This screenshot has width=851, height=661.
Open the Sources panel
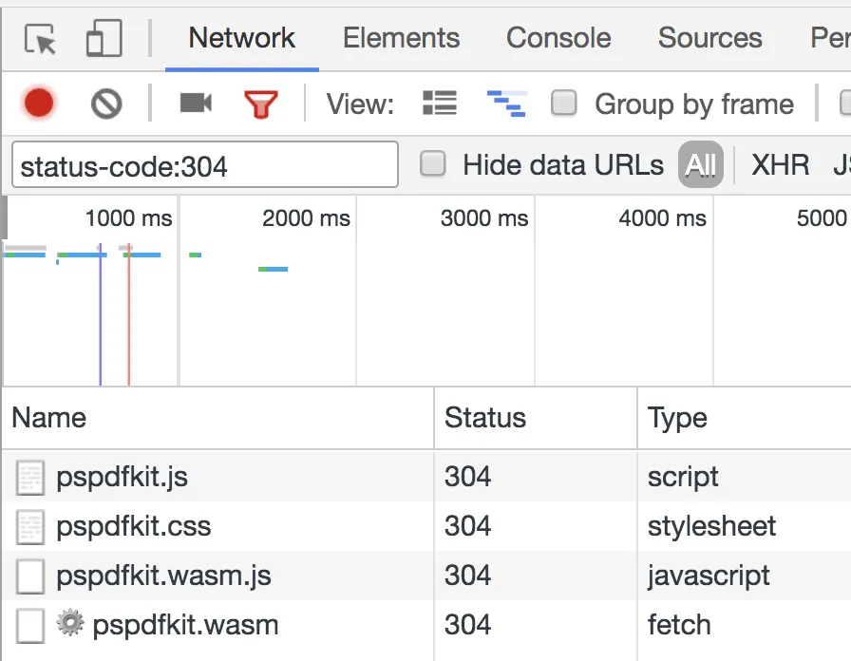(x=709, y=38)
